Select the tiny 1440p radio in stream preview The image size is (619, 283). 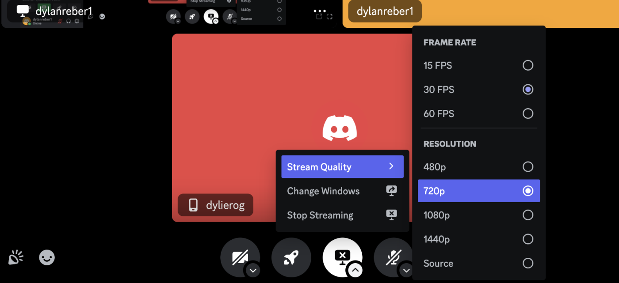[279, 10]
